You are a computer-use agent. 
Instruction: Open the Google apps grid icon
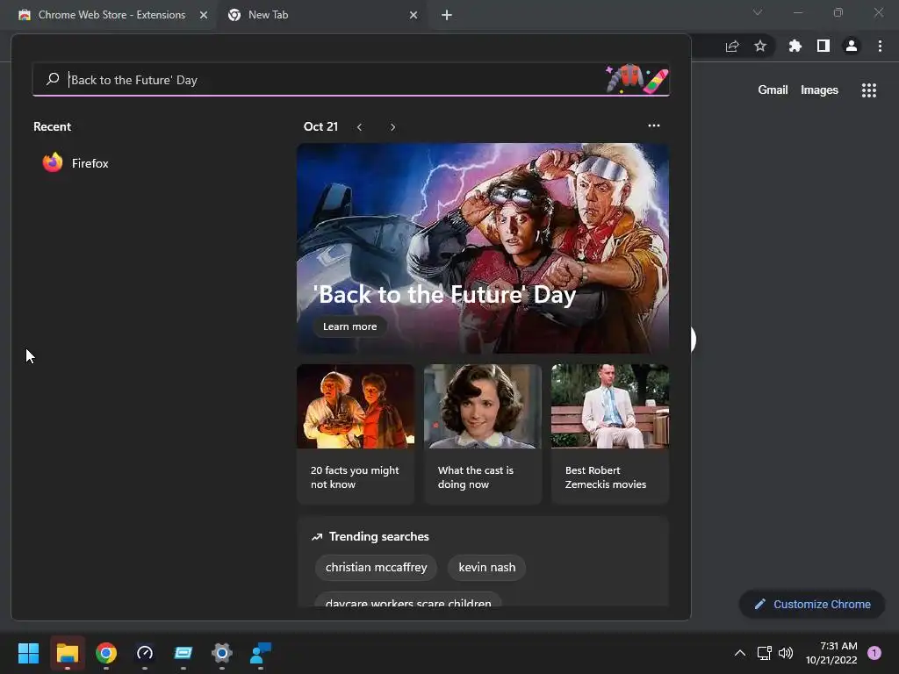click(x=868, y=90)
